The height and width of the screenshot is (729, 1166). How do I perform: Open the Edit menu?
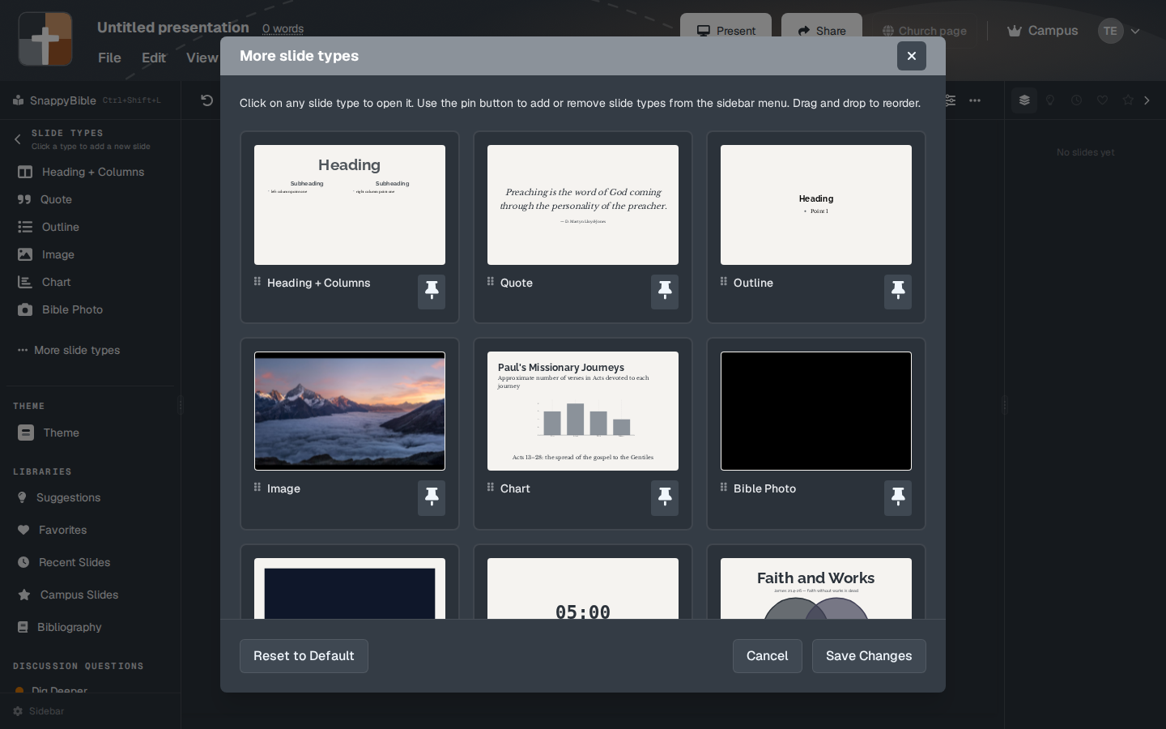[154, 58]
